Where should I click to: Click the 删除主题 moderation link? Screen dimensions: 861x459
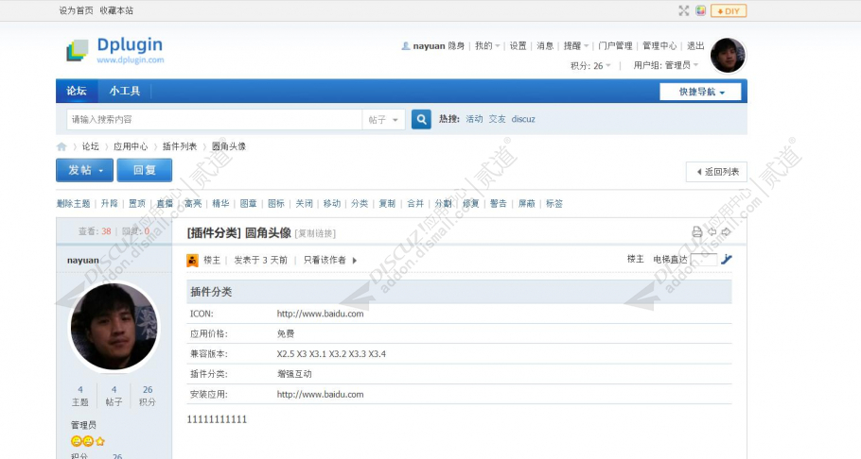click(x=73, y=203)
